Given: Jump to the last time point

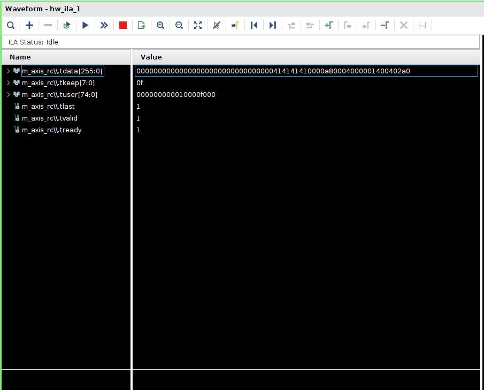Looking at the screenshot, I should click(x=273, y=25).
